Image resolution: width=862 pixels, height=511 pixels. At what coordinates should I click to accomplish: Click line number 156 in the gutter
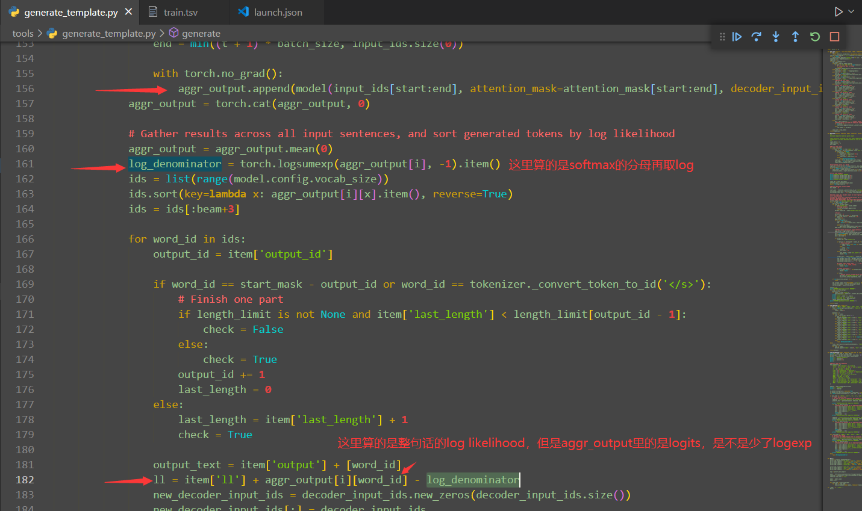(x=25, y=88)
